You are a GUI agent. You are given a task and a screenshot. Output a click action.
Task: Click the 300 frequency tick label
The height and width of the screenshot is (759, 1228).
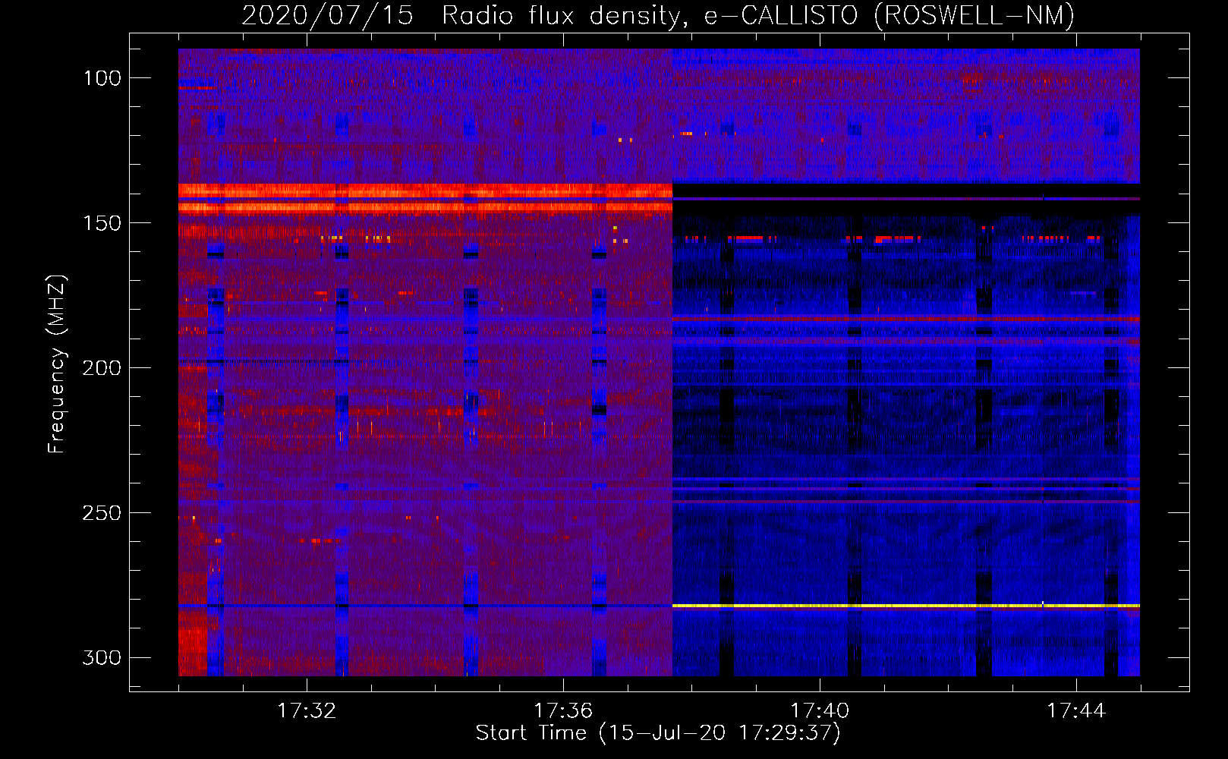pos(102,657)
